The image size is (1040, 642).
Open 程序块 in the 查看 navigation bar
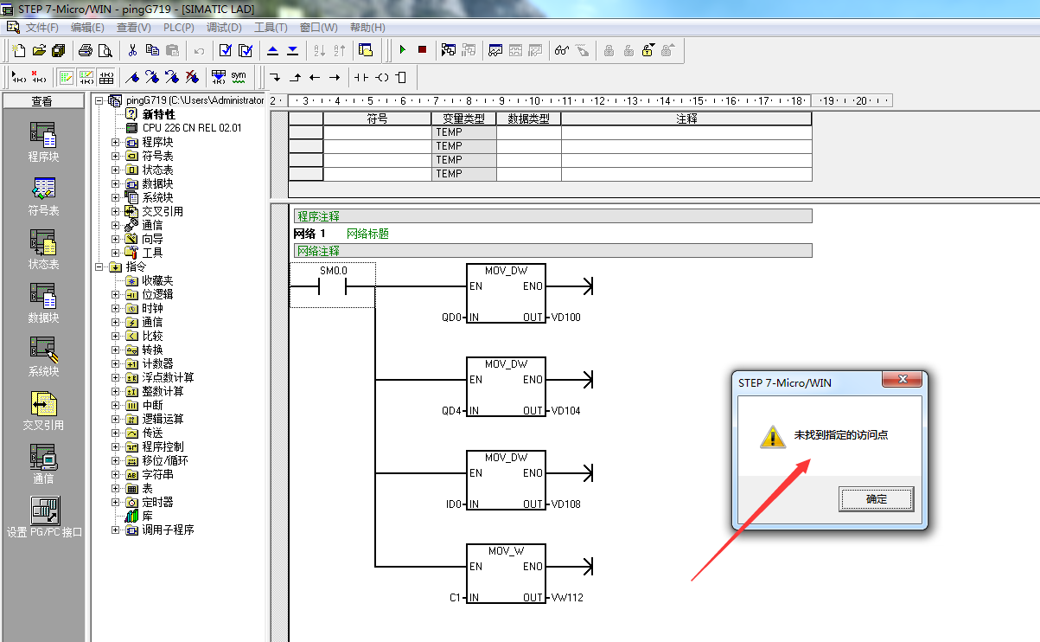(x=42, y=142)
